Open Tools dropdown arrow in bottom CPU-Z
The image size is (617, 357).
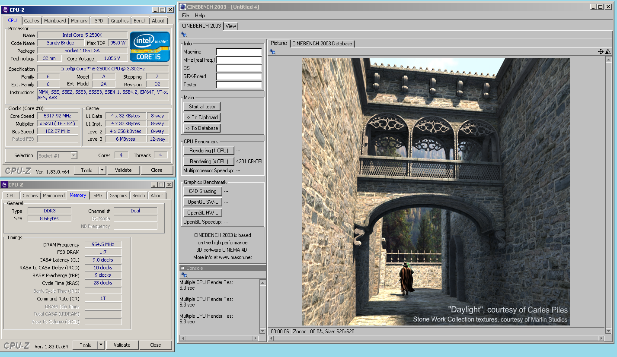click(101, 345)
